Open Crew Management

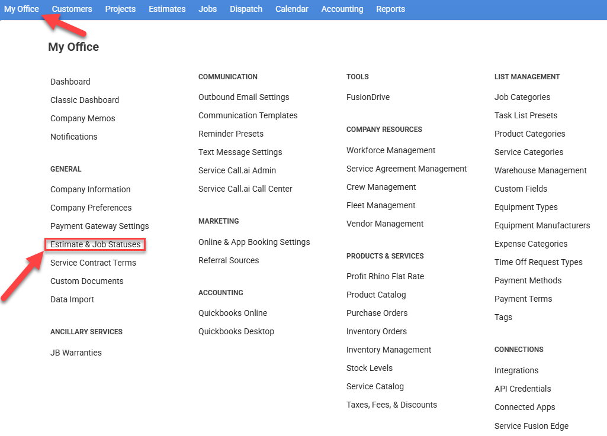[x=381, y=187]
